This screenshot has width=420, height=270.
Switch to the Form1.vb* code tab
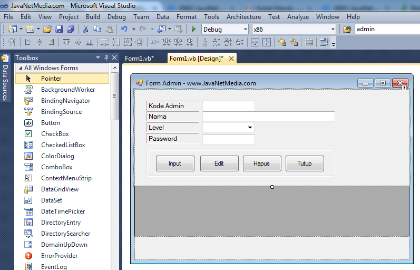[x=139, y=59]
